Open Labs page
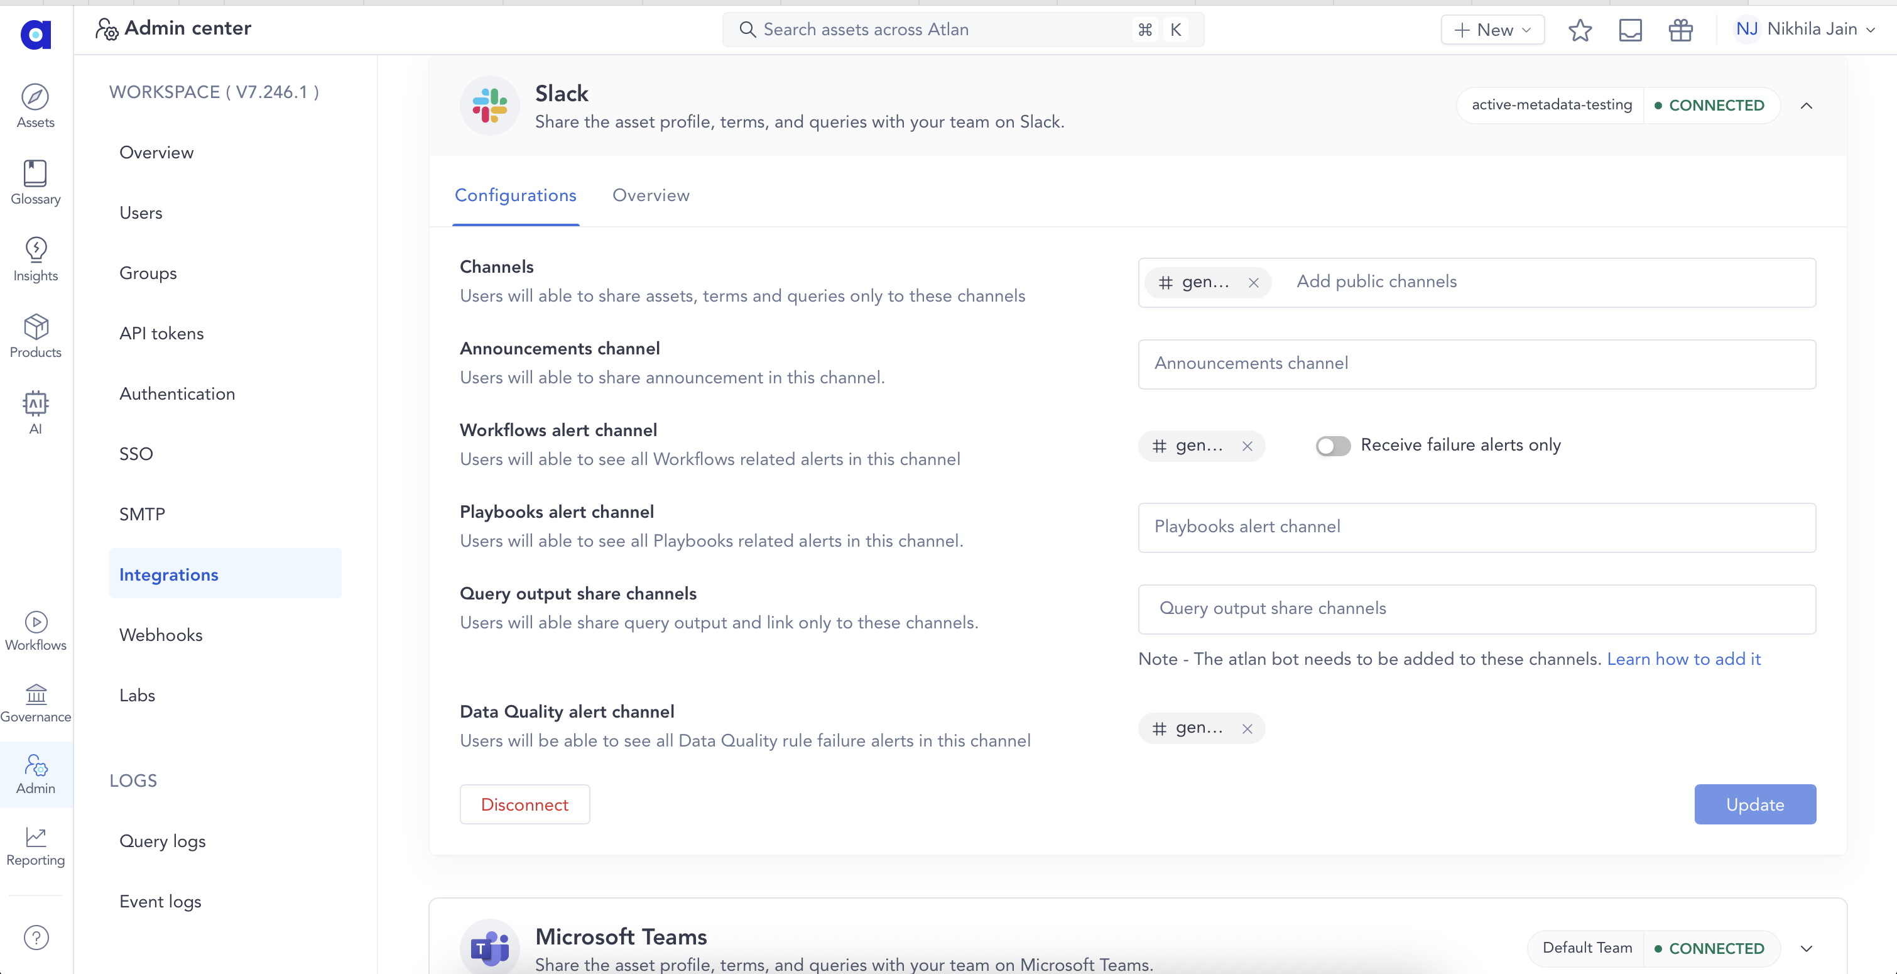 click(x=226, y=696)
